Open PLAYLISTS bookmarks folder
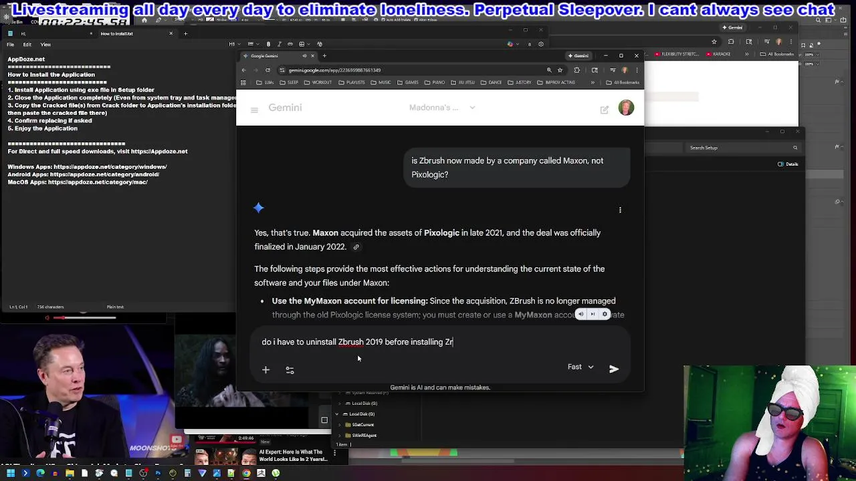856x481 pixels. click(352, 82)
